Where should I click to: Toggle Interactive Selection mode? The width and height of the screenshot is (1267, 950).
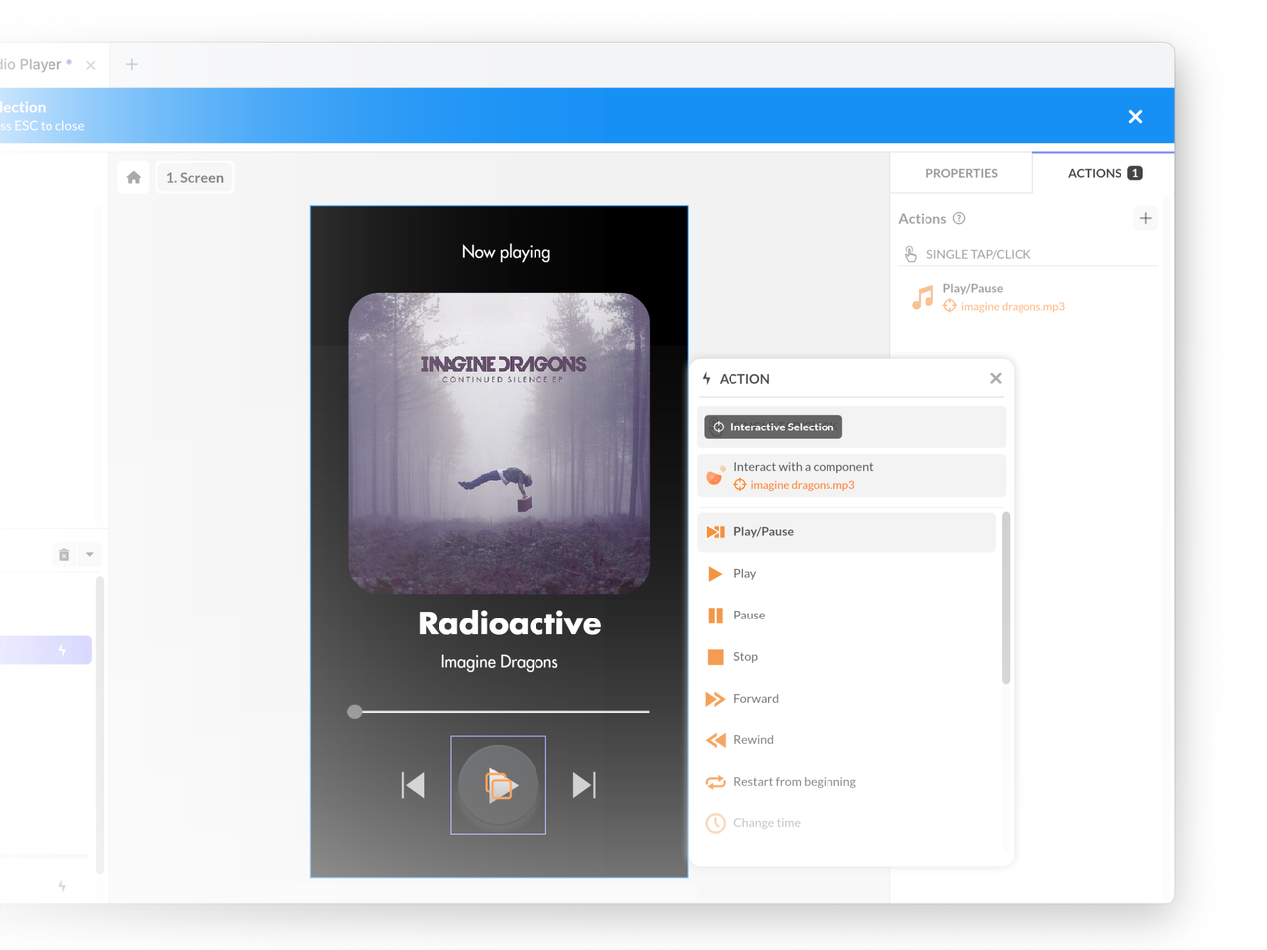(772, 427)
